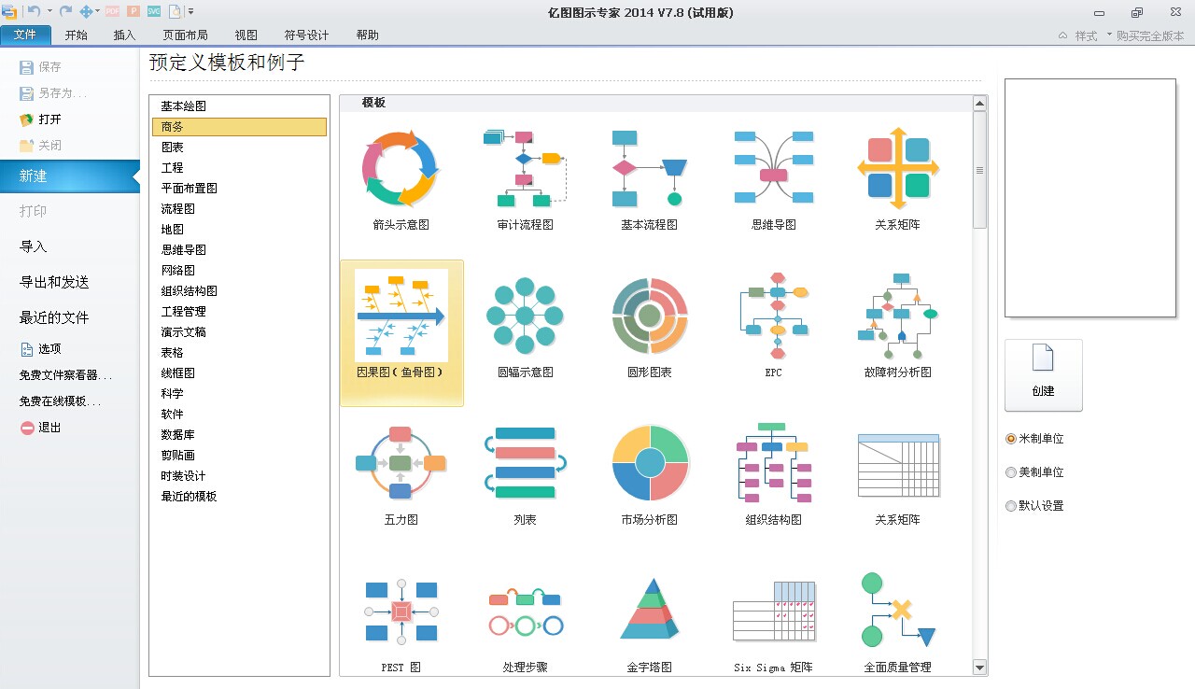Select the 五力图 template icon
Viewport: 1195px width, 689px height.
(401, 463)
